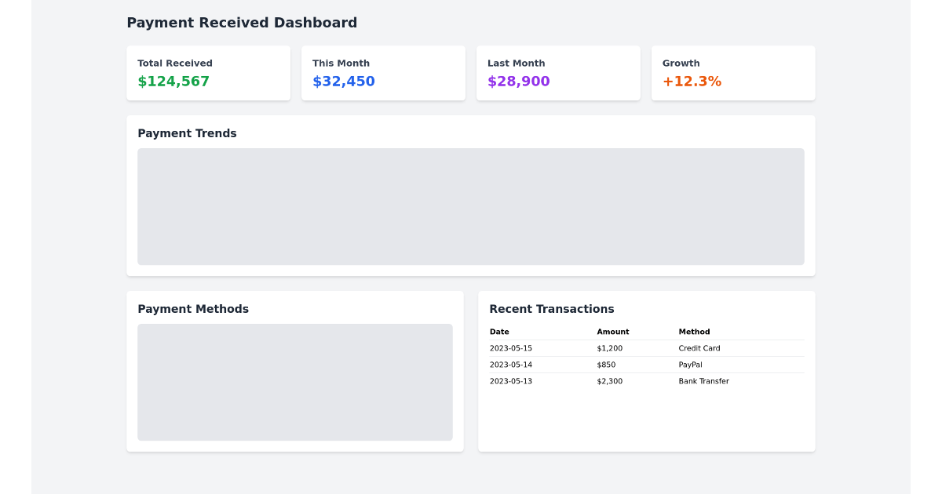Click the Payment Methods section title
This screenshot has width=942, height=494.
[193, 309]
